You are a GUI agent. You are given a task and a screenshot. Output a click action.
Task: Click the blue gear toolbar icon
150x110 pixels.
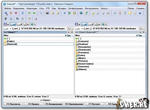coord(6,13)
